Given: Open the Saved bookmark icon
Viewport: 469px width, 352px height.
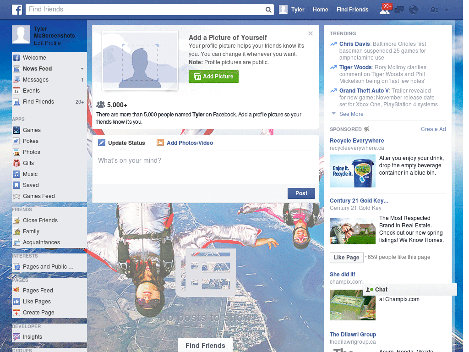Looking at the screenshot, I should 16,185.
